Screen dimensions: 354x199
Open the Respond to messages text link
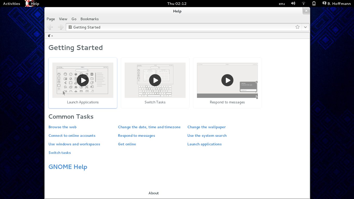136,136
